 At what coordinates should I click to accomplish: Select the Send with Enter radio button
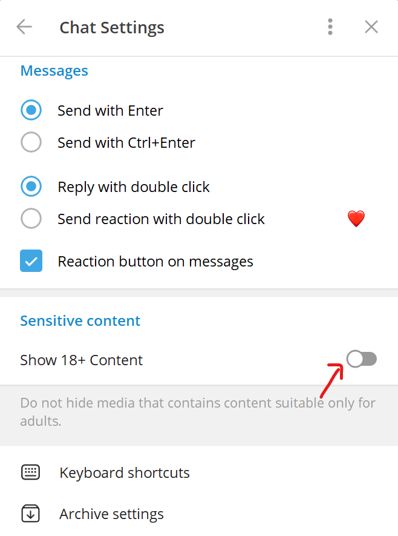pyautogui.click(x=31, y=111)
